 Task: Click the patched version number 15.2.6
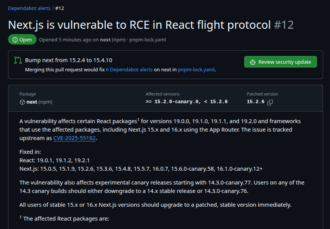255,102
